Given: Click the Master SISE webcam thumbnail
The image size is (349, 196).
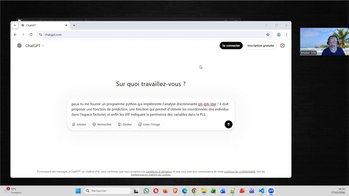Looking at the screenshot, I should click(324, 42).
